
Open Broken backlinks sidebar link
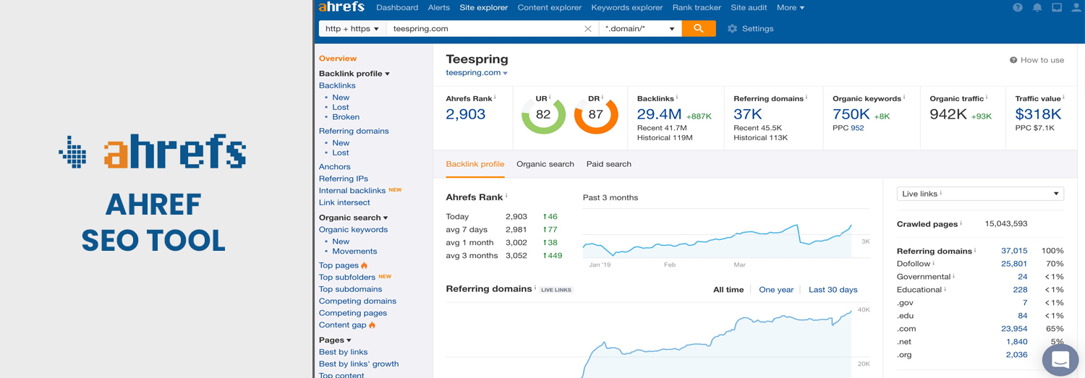click(x=346, y=117)
